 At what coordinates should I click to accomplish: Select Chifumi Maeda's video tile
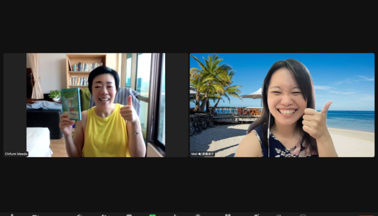click(96, 105)
